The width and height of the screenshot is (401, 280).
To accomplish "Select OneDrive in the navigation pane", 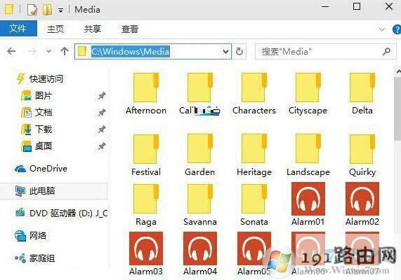I will [41, 169].
